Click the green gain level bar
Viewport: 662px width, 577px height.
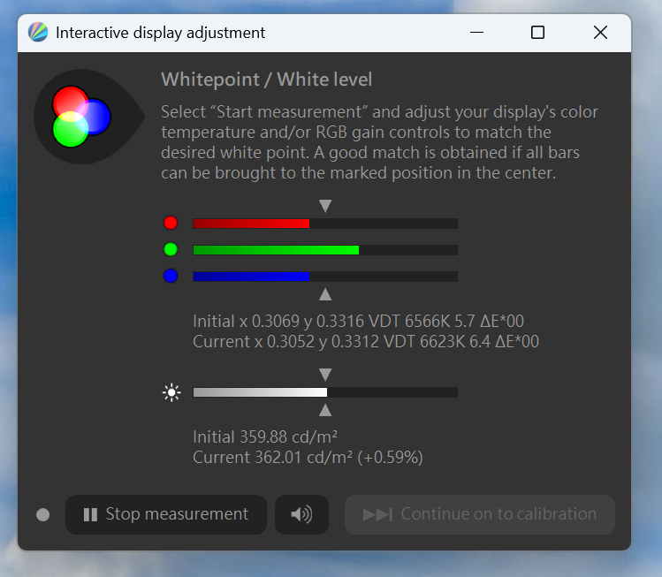pyautogui.click(x=325, y=250)
